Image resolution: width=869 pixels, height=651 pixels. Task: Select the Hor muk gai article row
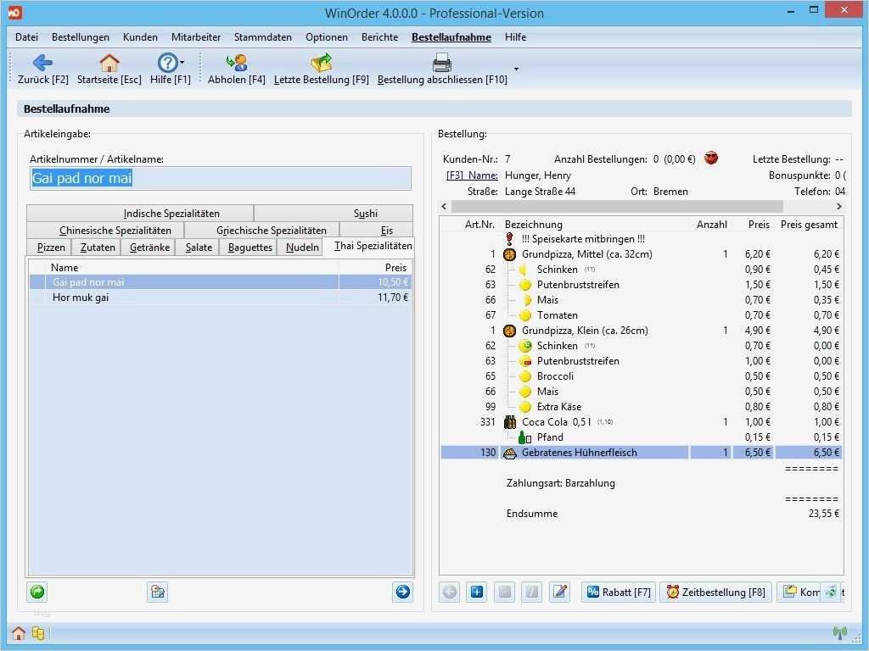click(220, 298)
